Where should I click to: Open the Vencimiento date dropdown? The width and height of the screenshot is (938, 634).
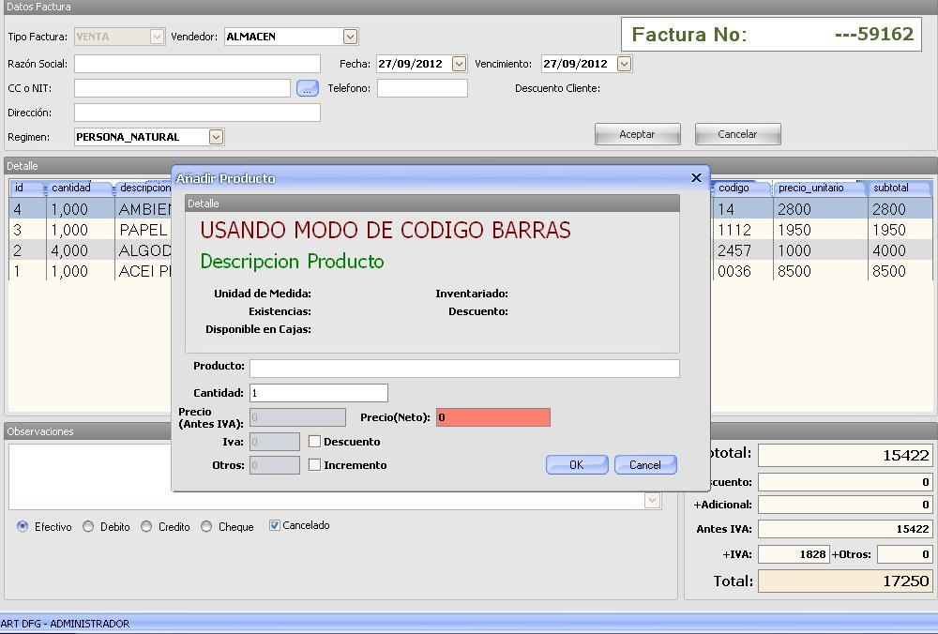[x=624, y=64]
